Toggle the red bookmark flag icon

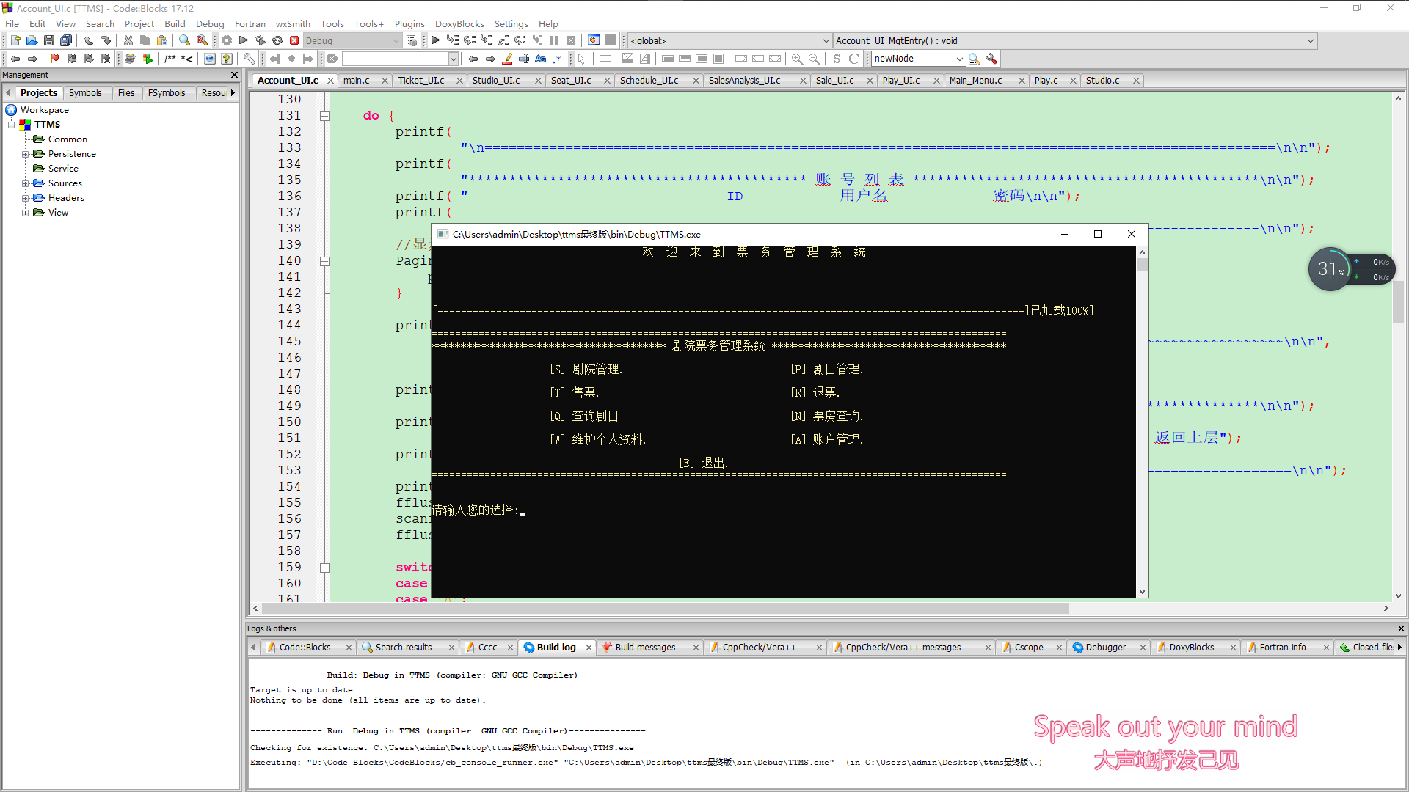[54, 59]
